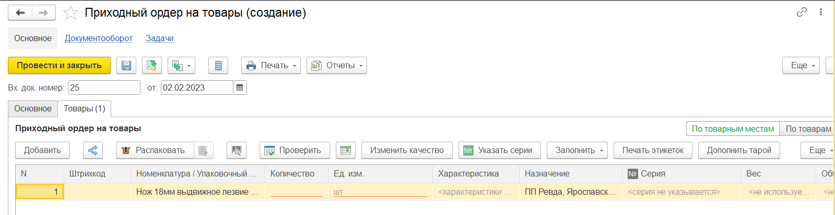835x215 pixels.
Task: Open the Документооборот link
Action: [x=99, y=39]
